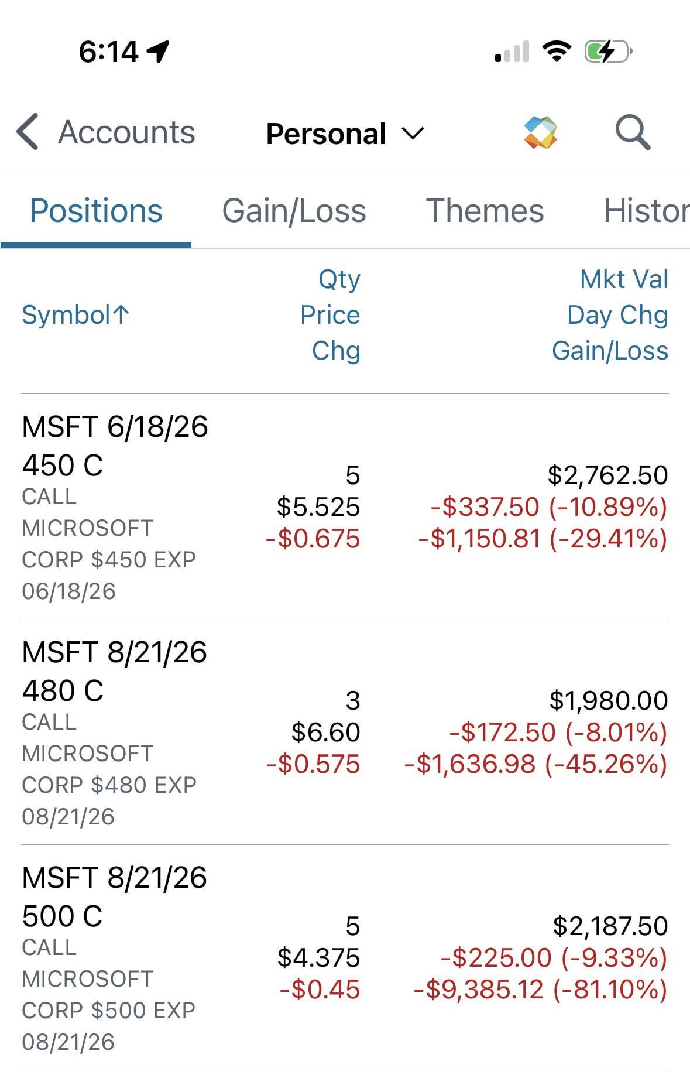Image resolution: width=690 pixels, height=1085 pixels.
Task: Tap the battery charging indicator
Action: pos(608,52)
